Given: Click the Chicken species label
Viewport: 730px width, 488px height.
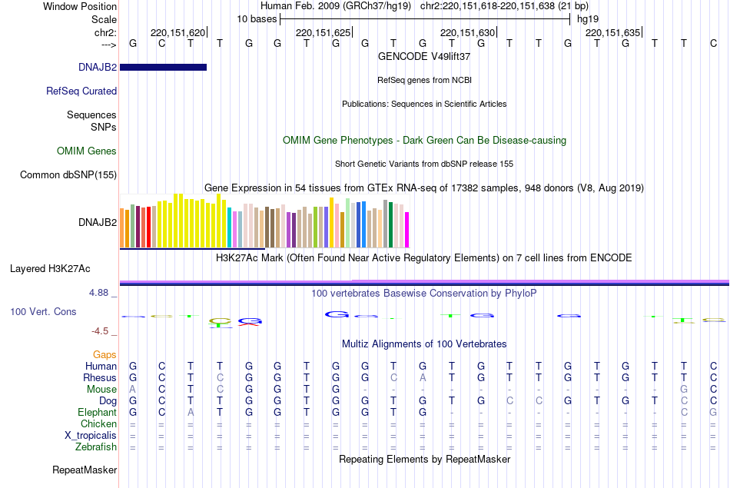Looking at the screenshot, I should (98, 423).
